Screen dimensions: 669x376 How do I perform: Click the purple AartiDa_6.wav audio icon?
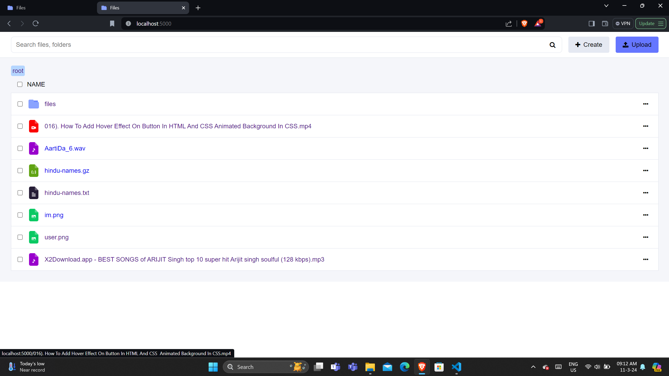(33, 148)
